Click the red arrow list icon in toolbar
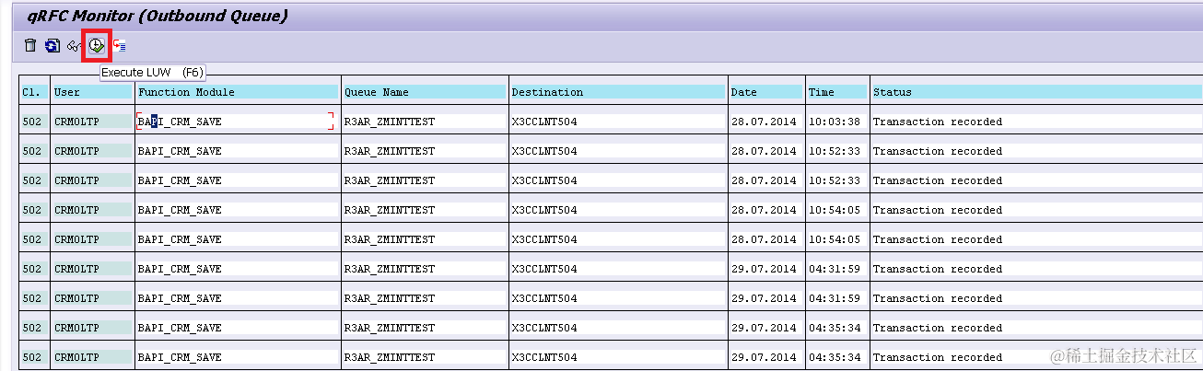Image resolution: width=1203 pixels, height=371 pixels. [x=120, y=45]
